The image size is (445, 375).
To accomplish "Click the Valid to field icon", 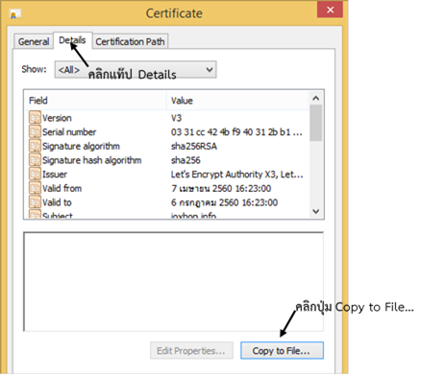I will point(35,201).
